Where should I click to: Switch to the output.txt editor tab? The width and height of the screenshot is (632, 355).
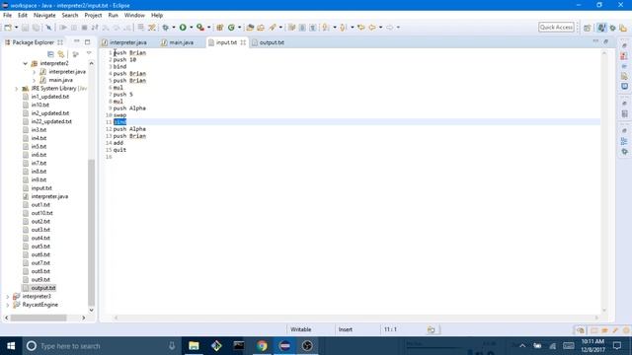click(x=268, y=42)
